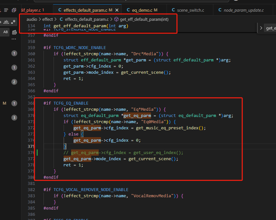Click TCFG_VOCAL_REMOVER_NODE_ENABLE on line 382
Image resolution: width=276 pixels, height=220 pixels.
[x=91, y=190]
